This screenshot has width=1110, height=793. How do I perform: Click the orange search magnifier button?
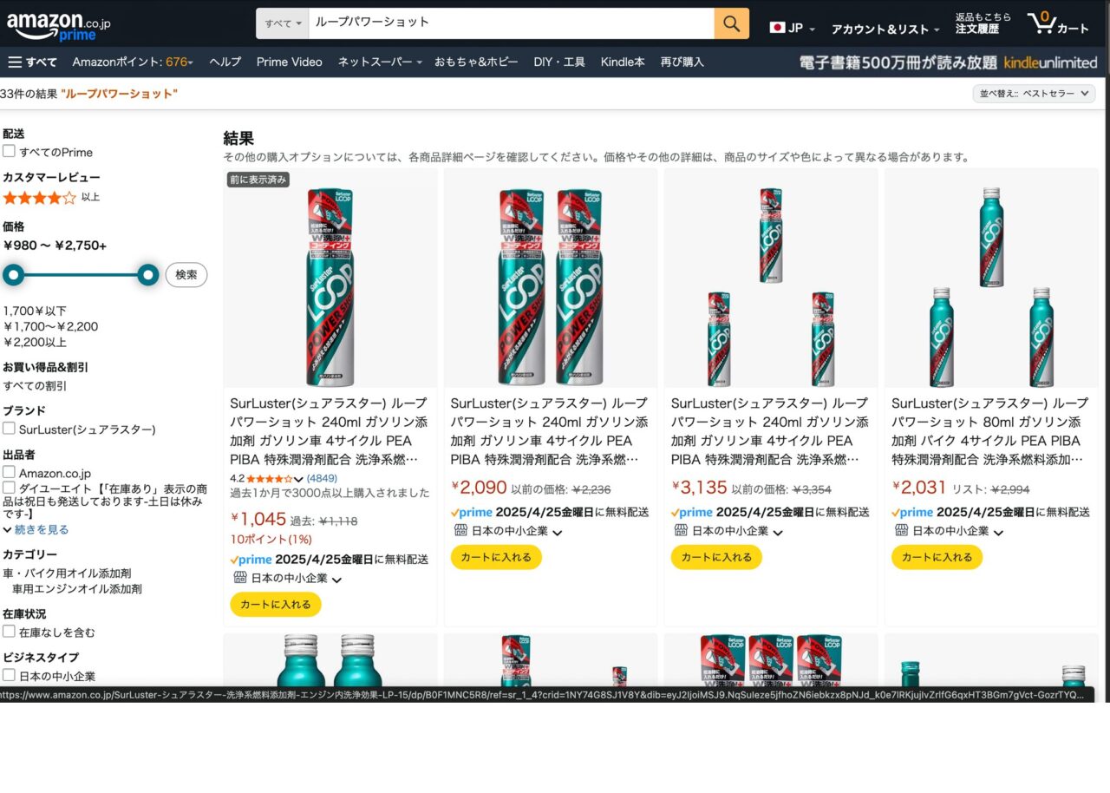click(x=732, y=23)
